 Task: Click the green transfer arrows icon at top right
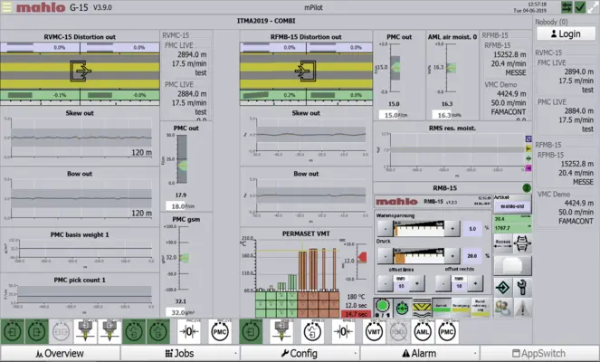tap(567, 7)
